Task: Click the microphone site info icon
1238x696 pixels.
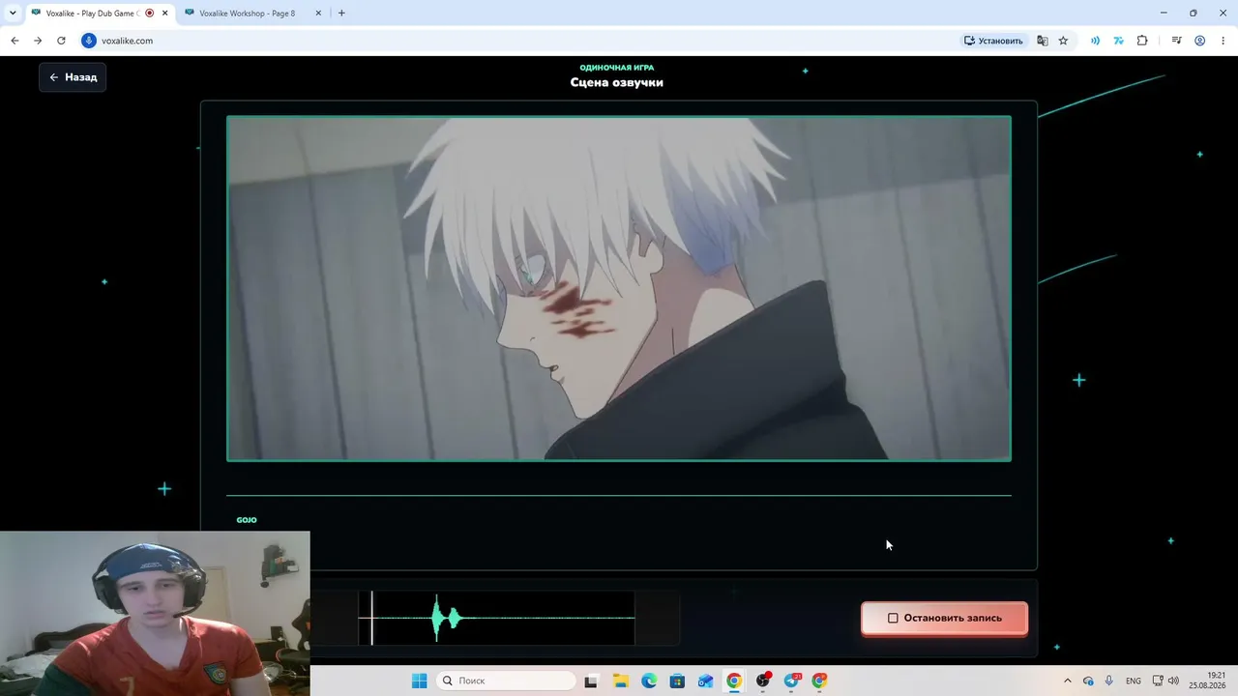Action: pyautogui.click(x=89, y=41)
